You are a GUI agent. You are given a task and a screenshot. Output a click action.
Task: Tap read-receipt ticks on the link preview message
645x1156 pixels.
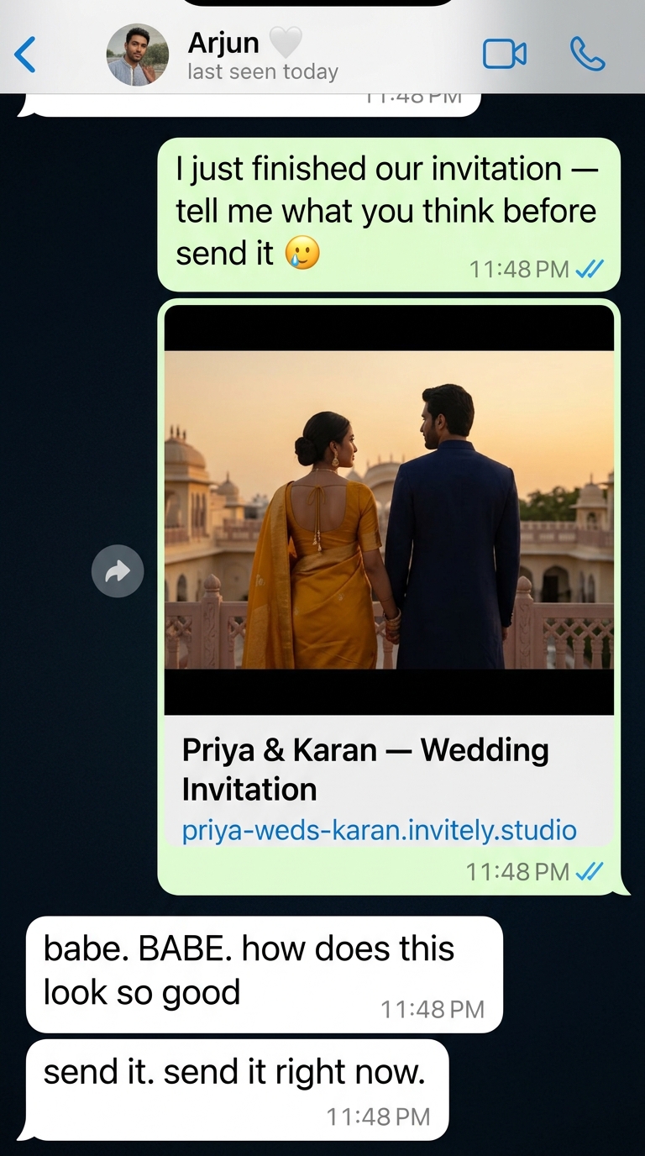(590, 871)
